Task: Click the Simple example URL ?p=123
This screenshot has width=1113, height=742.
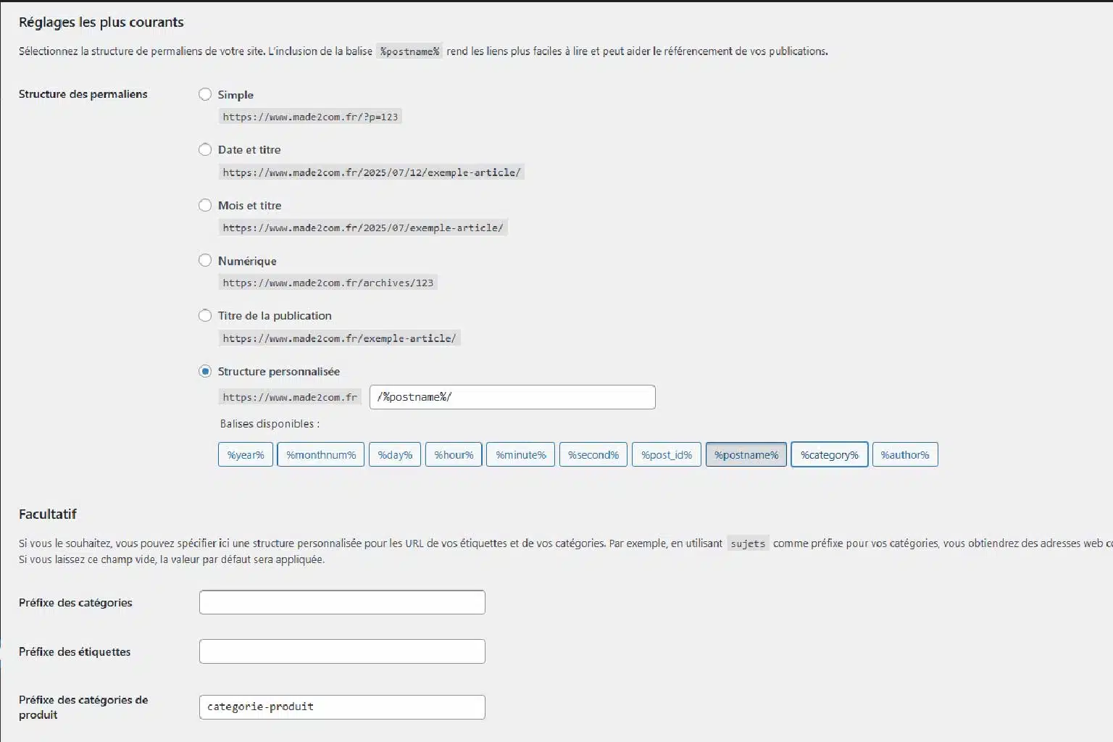Action: (310, 117)
